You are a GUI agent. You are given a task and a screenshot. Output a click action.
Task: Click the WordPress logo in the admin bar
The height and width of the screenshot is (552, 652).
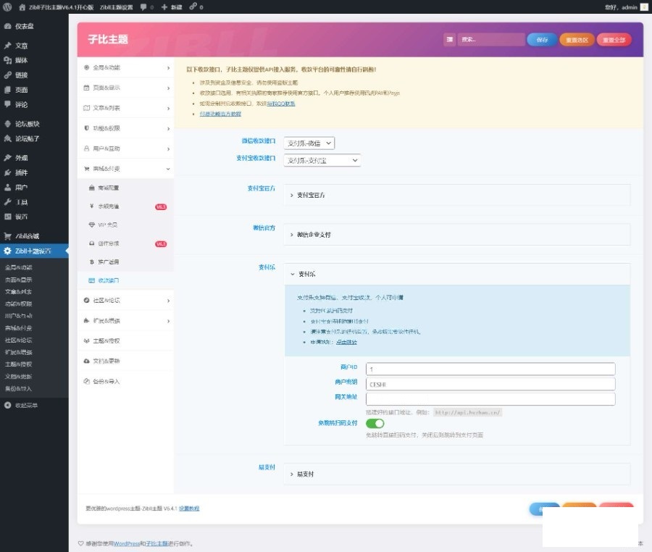[8, 8]
